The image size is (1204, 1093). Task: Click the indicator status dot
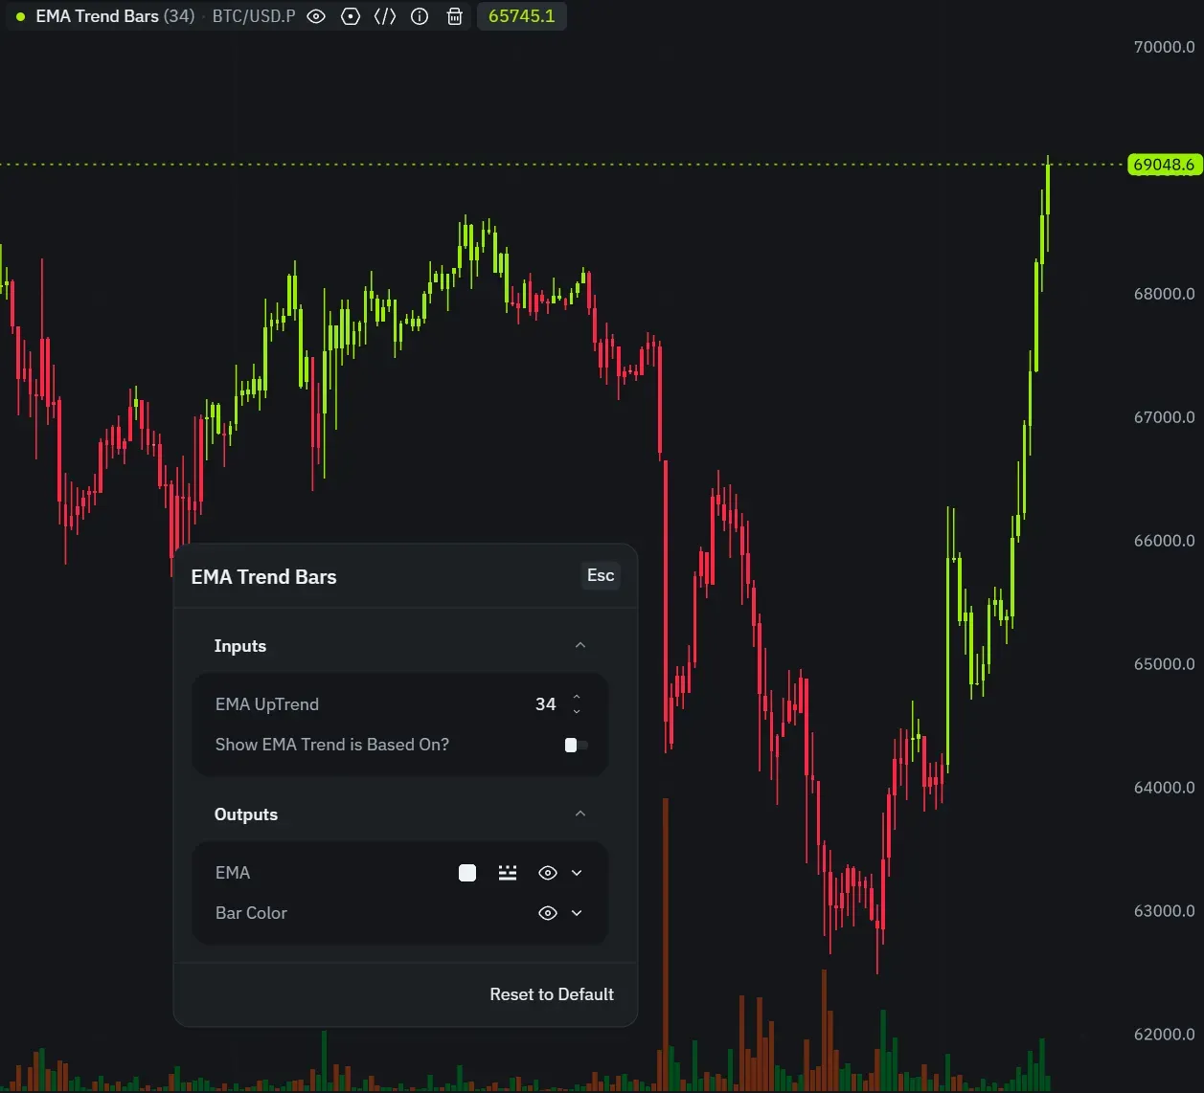19,16
